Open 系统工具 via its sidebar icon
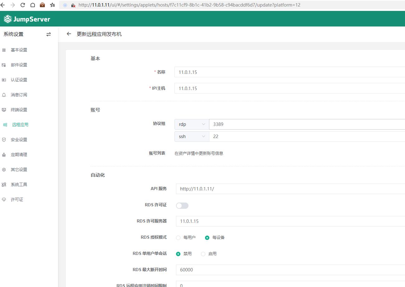 (x=4, y=184)
